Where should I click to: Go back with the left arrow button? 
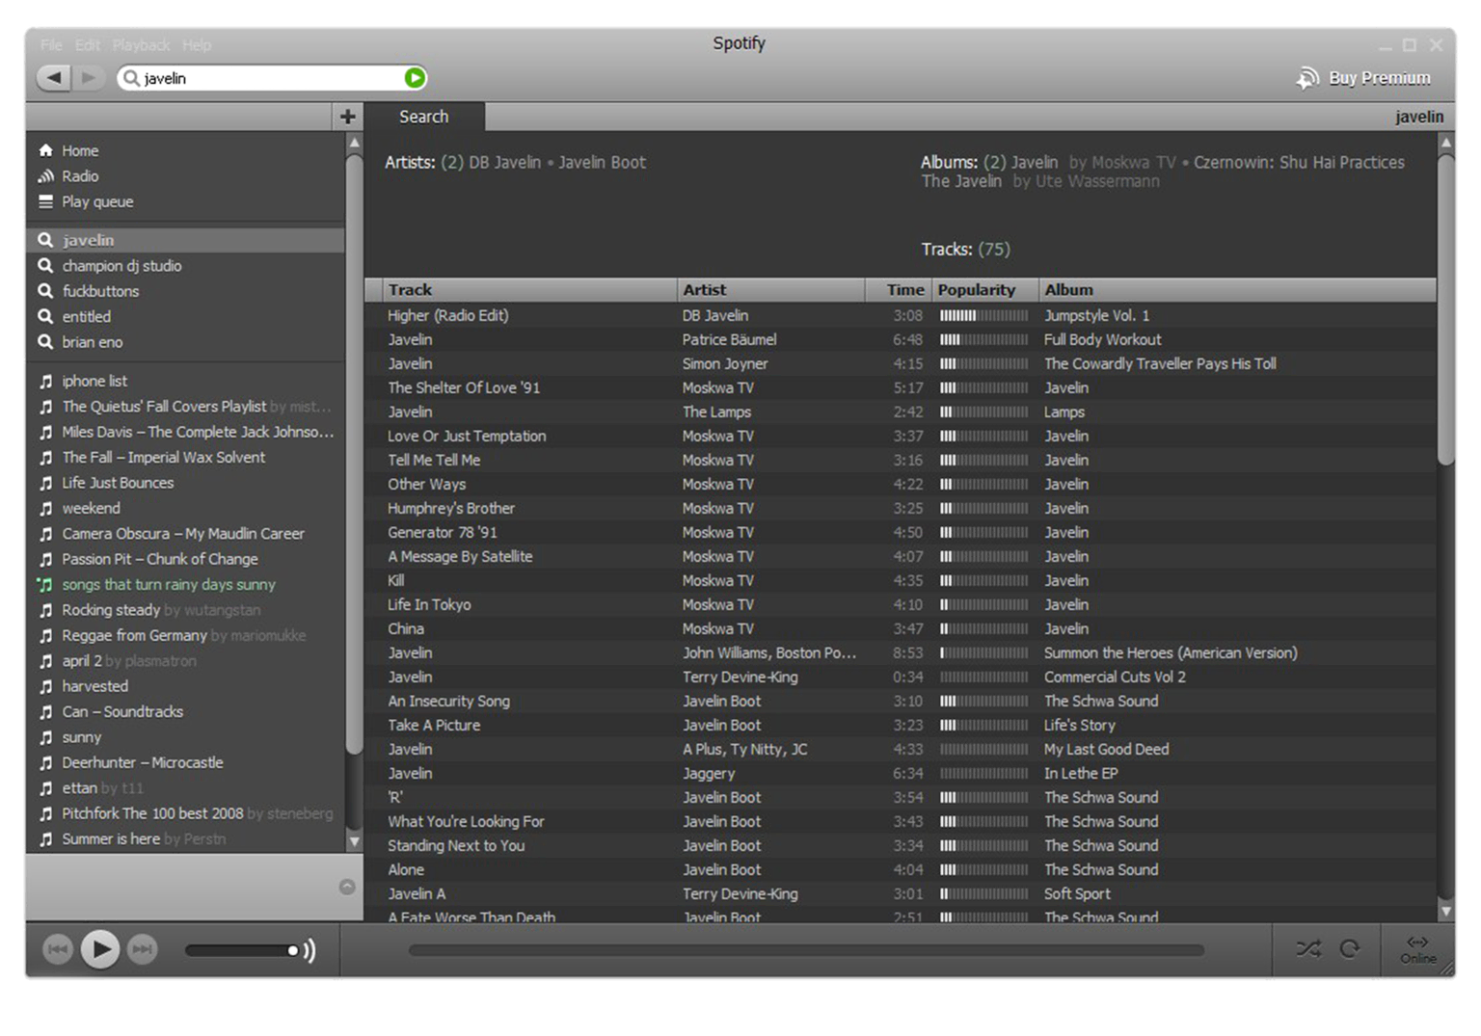54,77
